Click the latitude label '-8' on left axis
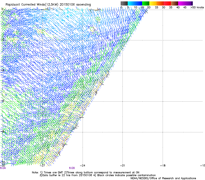The width and height of the screenshot is (205, 180). (x=2, y=131)
